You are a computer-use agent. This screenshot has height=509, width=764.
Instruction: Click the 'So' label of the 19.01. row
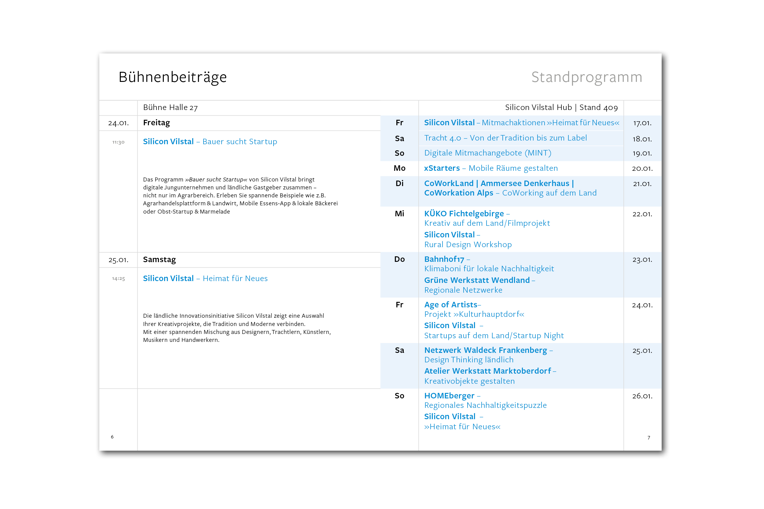click(399, 153)
